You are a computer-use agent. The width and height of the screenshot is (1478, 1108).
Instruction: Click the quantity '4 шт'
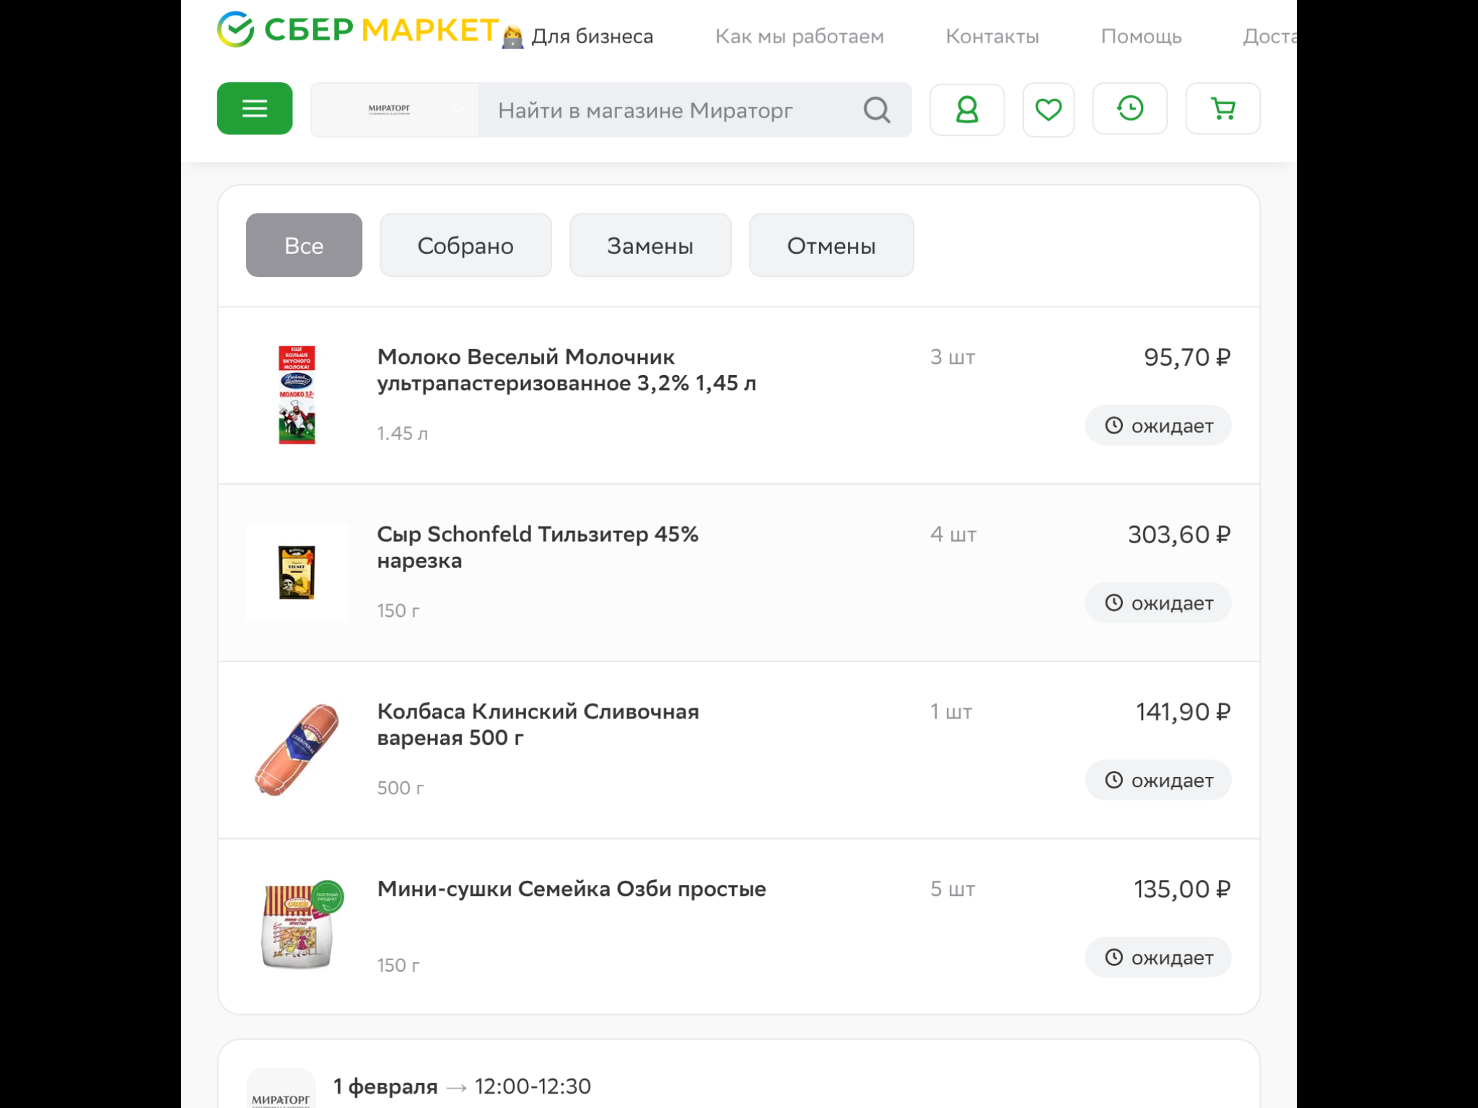point(953,535)
